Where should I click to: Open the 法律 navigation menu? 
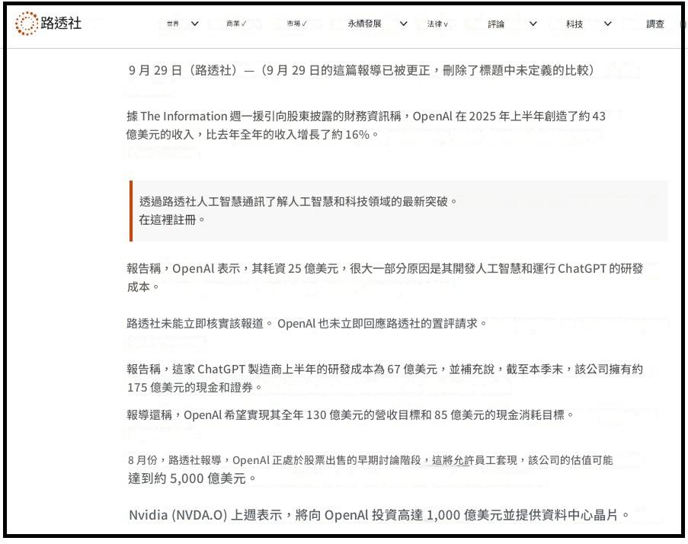(x=437, y=24)
